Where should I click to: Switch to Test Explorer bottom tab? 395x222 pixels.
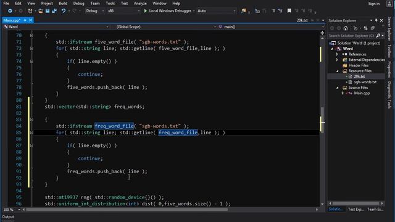[355, 209]
